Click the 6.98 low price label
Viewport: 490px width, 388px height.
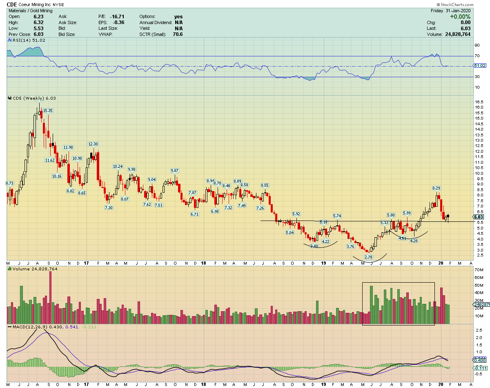[215, 211]
